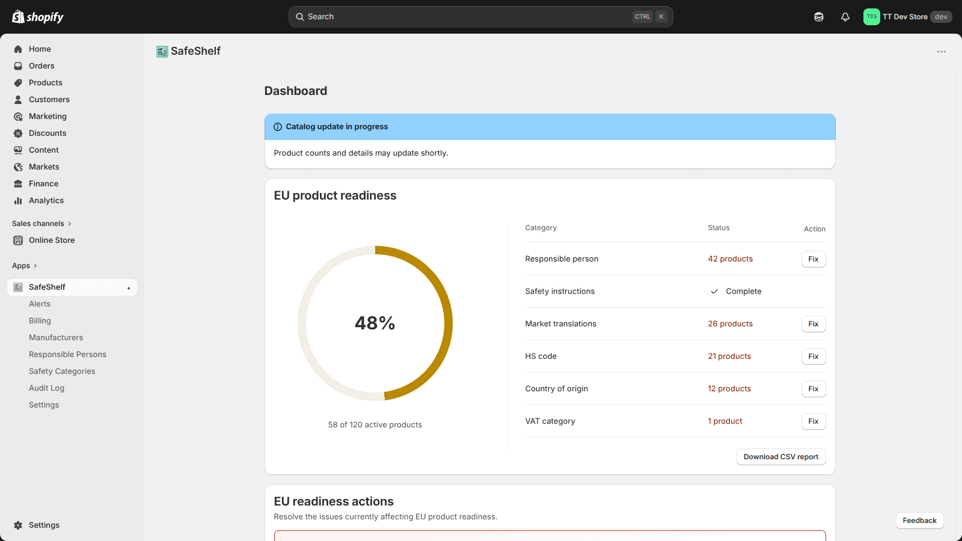Fix the Market translations issues
Screen dimensions: 962x541
tap(813, 324)
